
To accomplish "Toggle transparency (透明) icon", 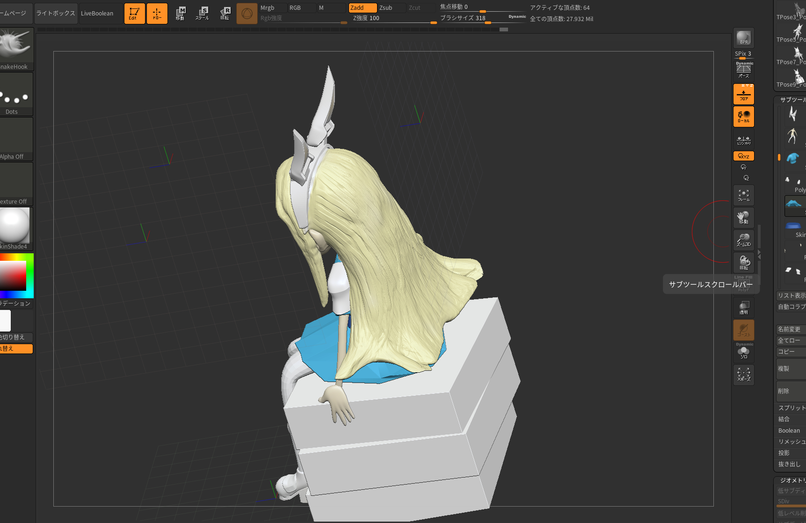I will [x=743, y=307].
